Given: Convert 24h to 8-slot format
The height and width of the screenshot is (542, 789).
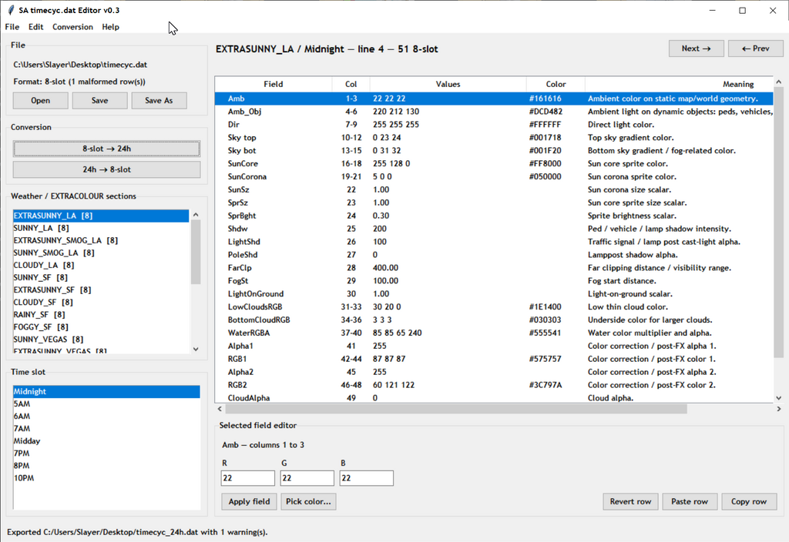Looking at the screenshot, I should [x=106, y=169].
